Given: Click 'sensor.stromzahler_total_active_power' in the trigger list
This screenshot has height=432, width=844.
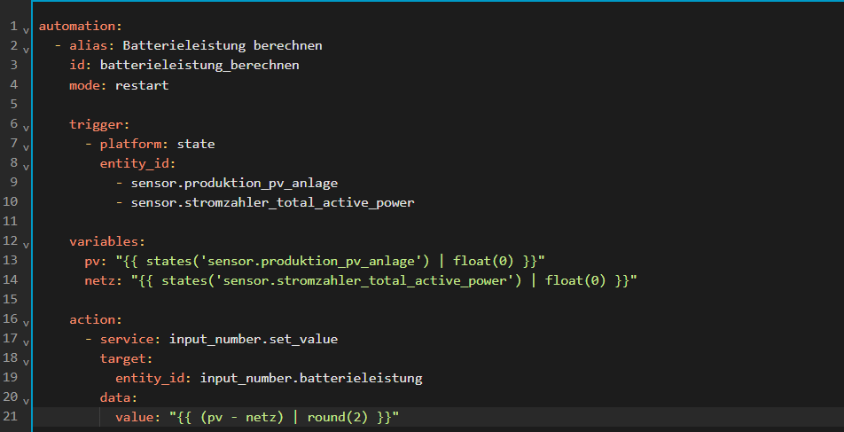Looking at the screenshot, I should 272,202.
